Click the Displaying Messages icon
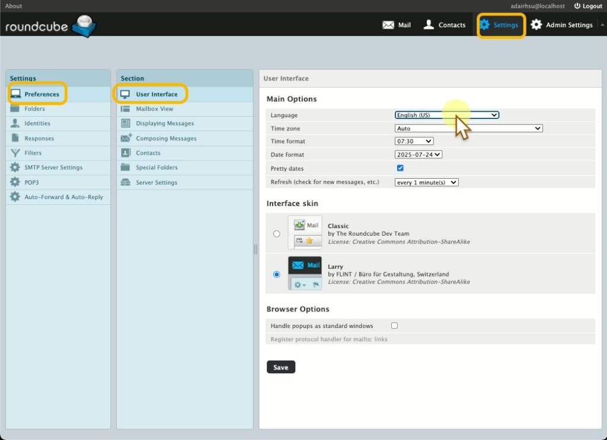The width and height of the screenshot is (607, 440). tap(126, 123)
